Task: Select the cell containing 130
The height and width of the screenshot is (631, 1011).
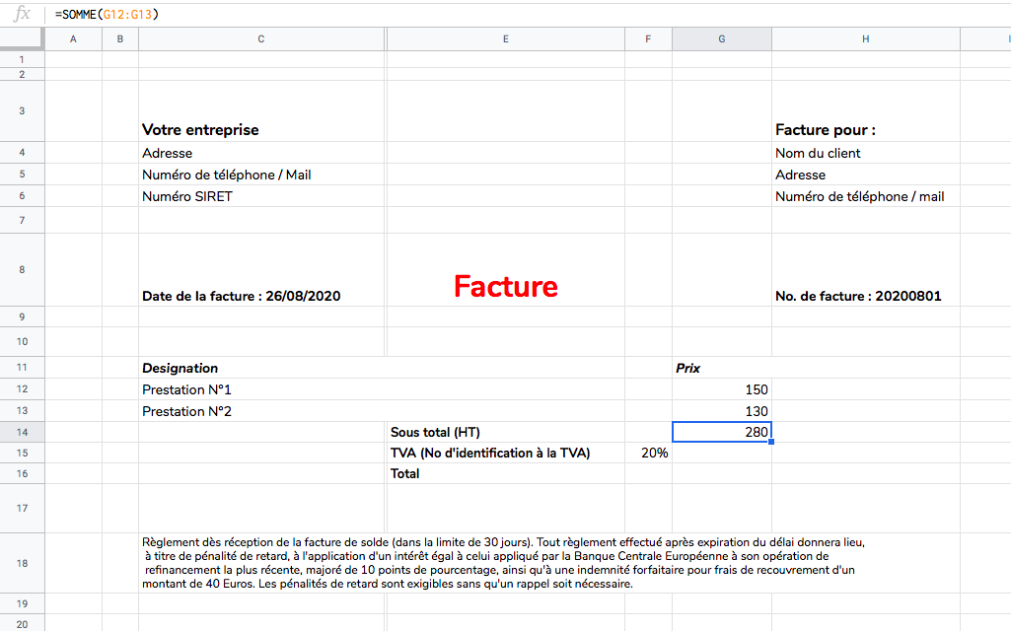Action: click(721, 411)
